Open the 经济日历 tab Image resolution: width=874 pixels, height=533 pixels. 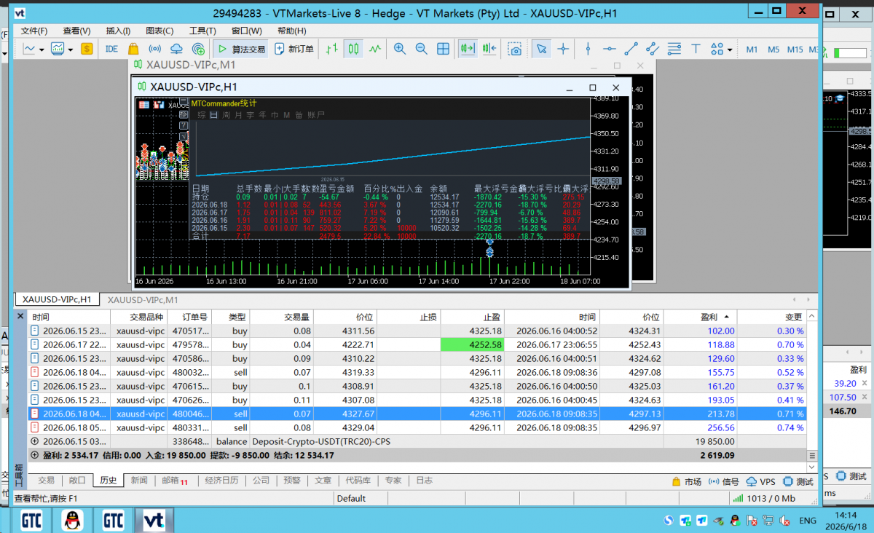point(222,481)
